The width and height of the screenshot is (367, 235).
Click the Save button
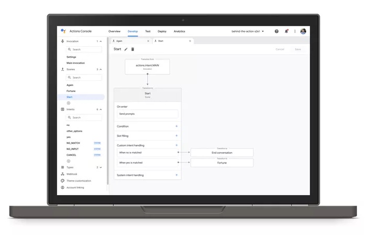[x=298, y=49]
